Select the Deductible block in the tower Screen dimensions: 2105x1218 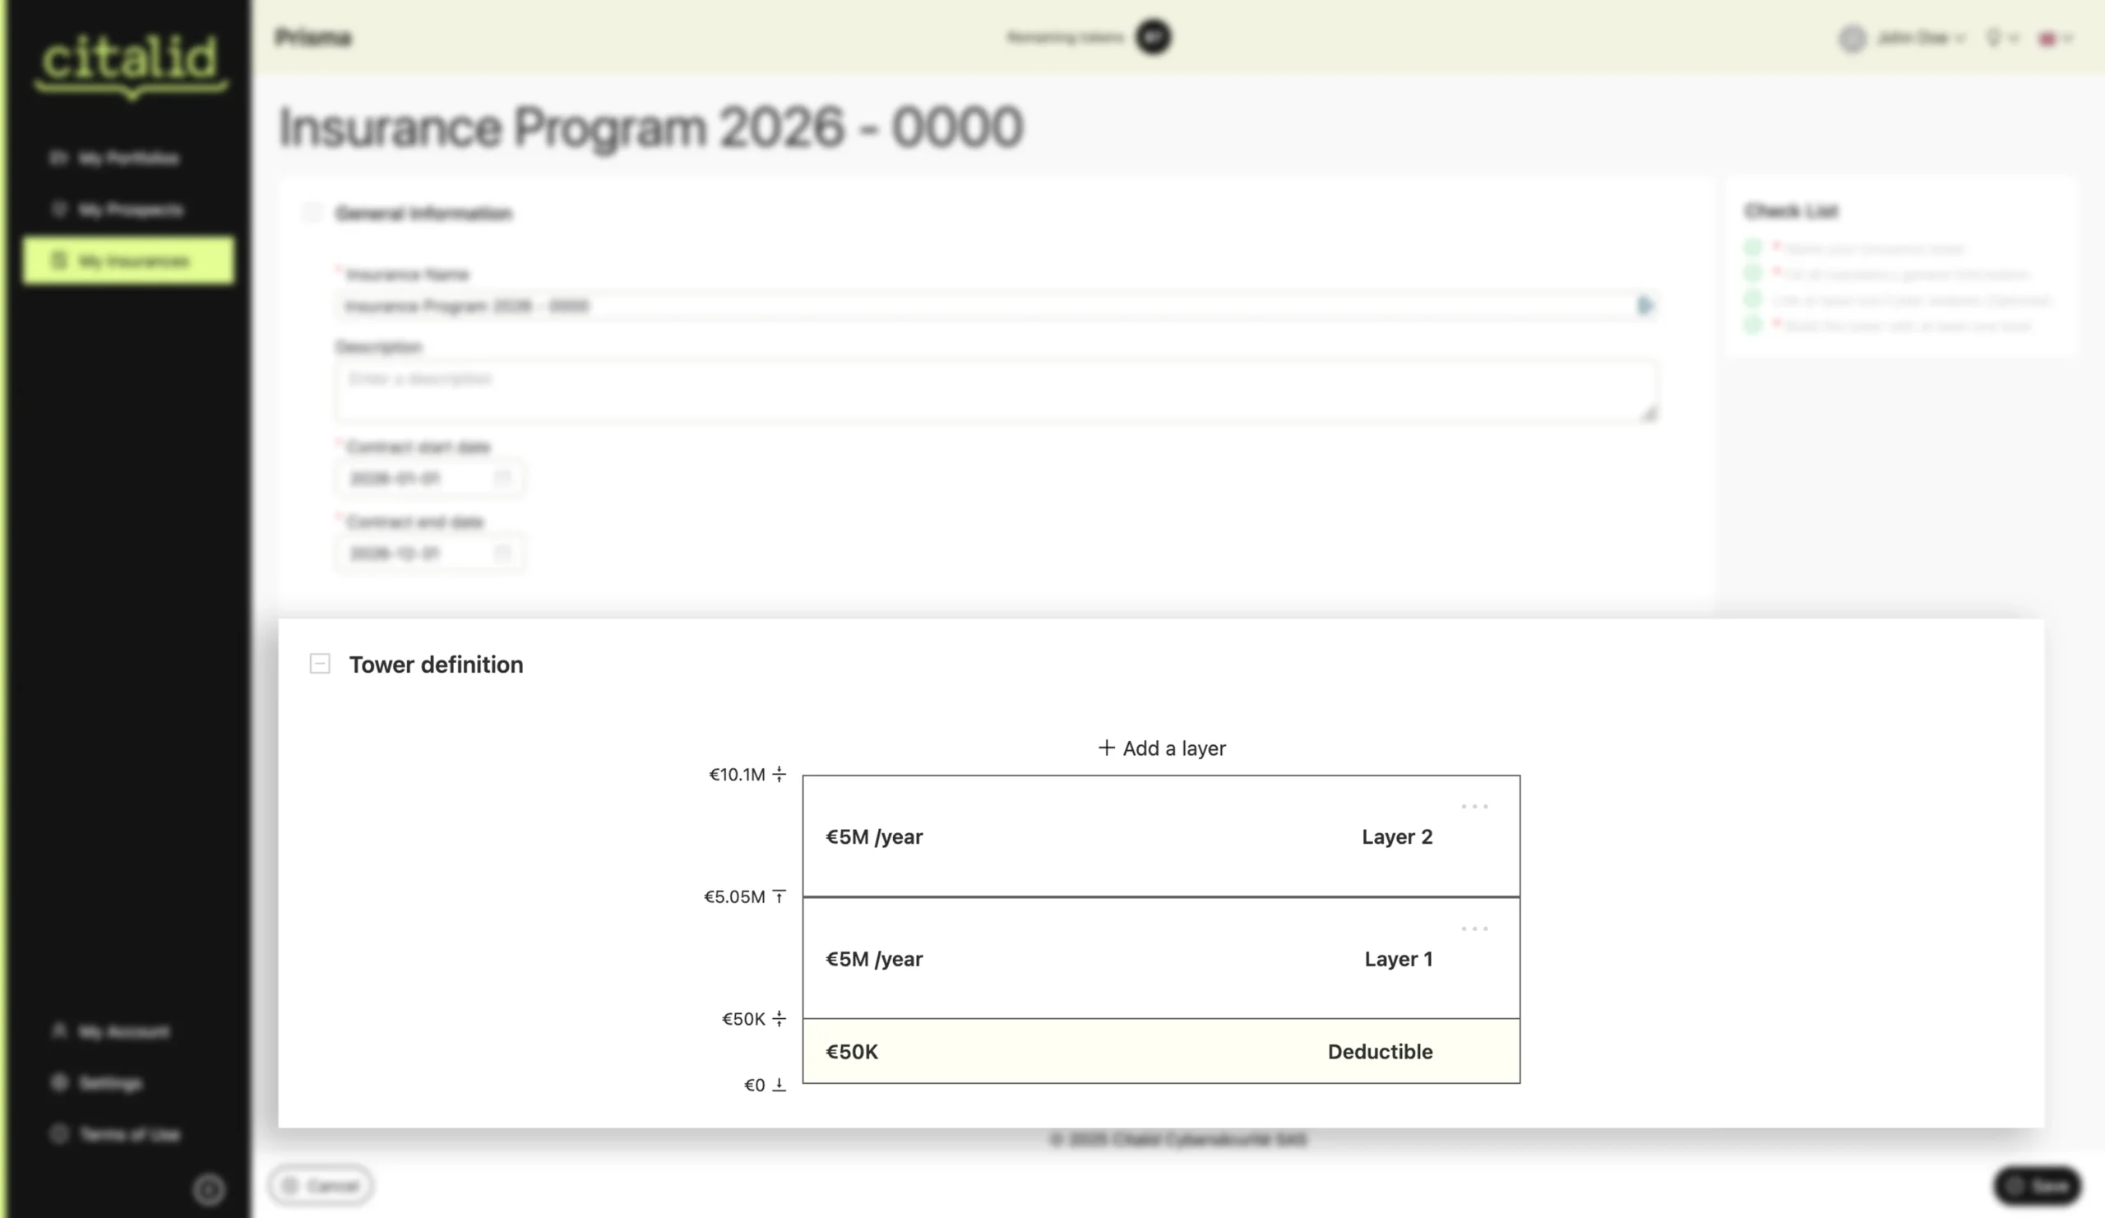[1161, 1051]
